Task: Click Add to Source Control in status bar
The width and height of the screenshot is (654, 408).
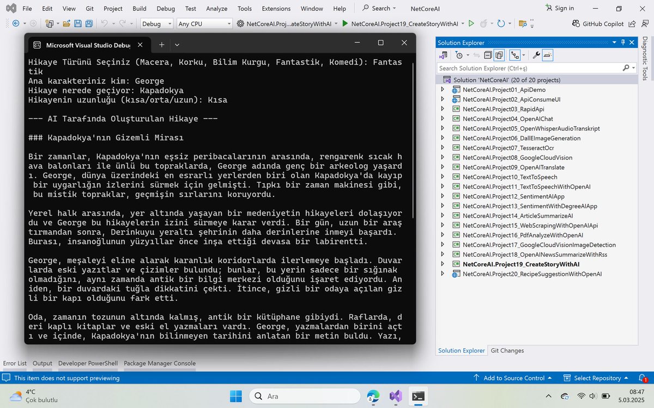Action: (512, 378)
